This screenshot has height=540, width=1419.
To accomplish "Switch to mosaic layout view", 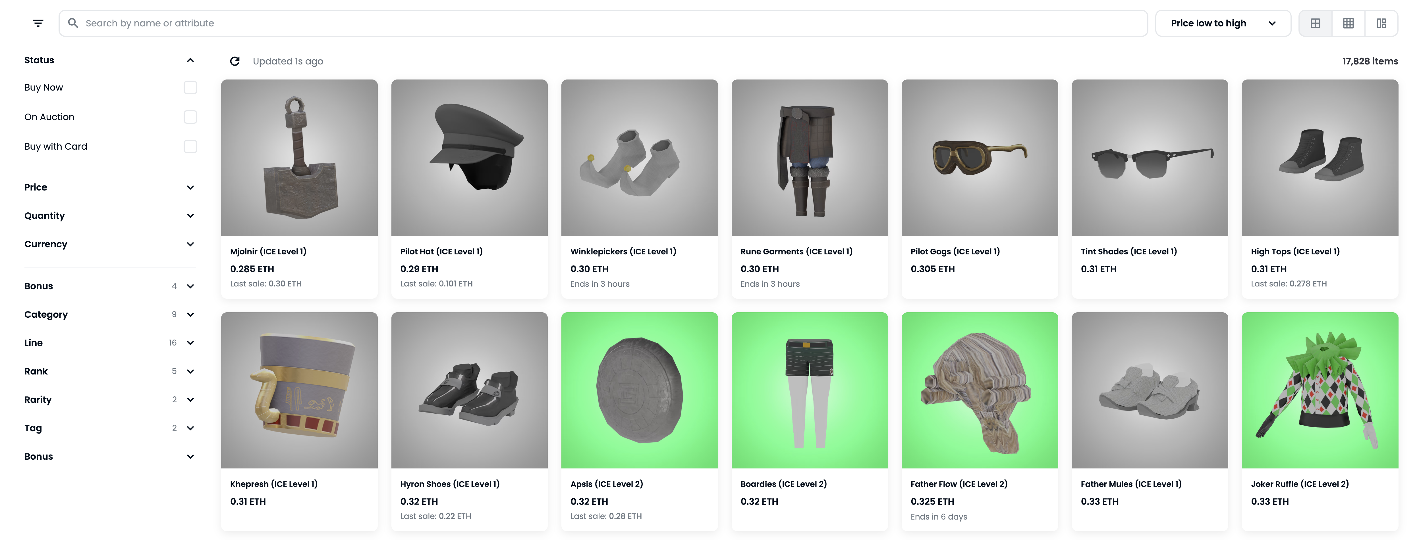I will 1381,23.
